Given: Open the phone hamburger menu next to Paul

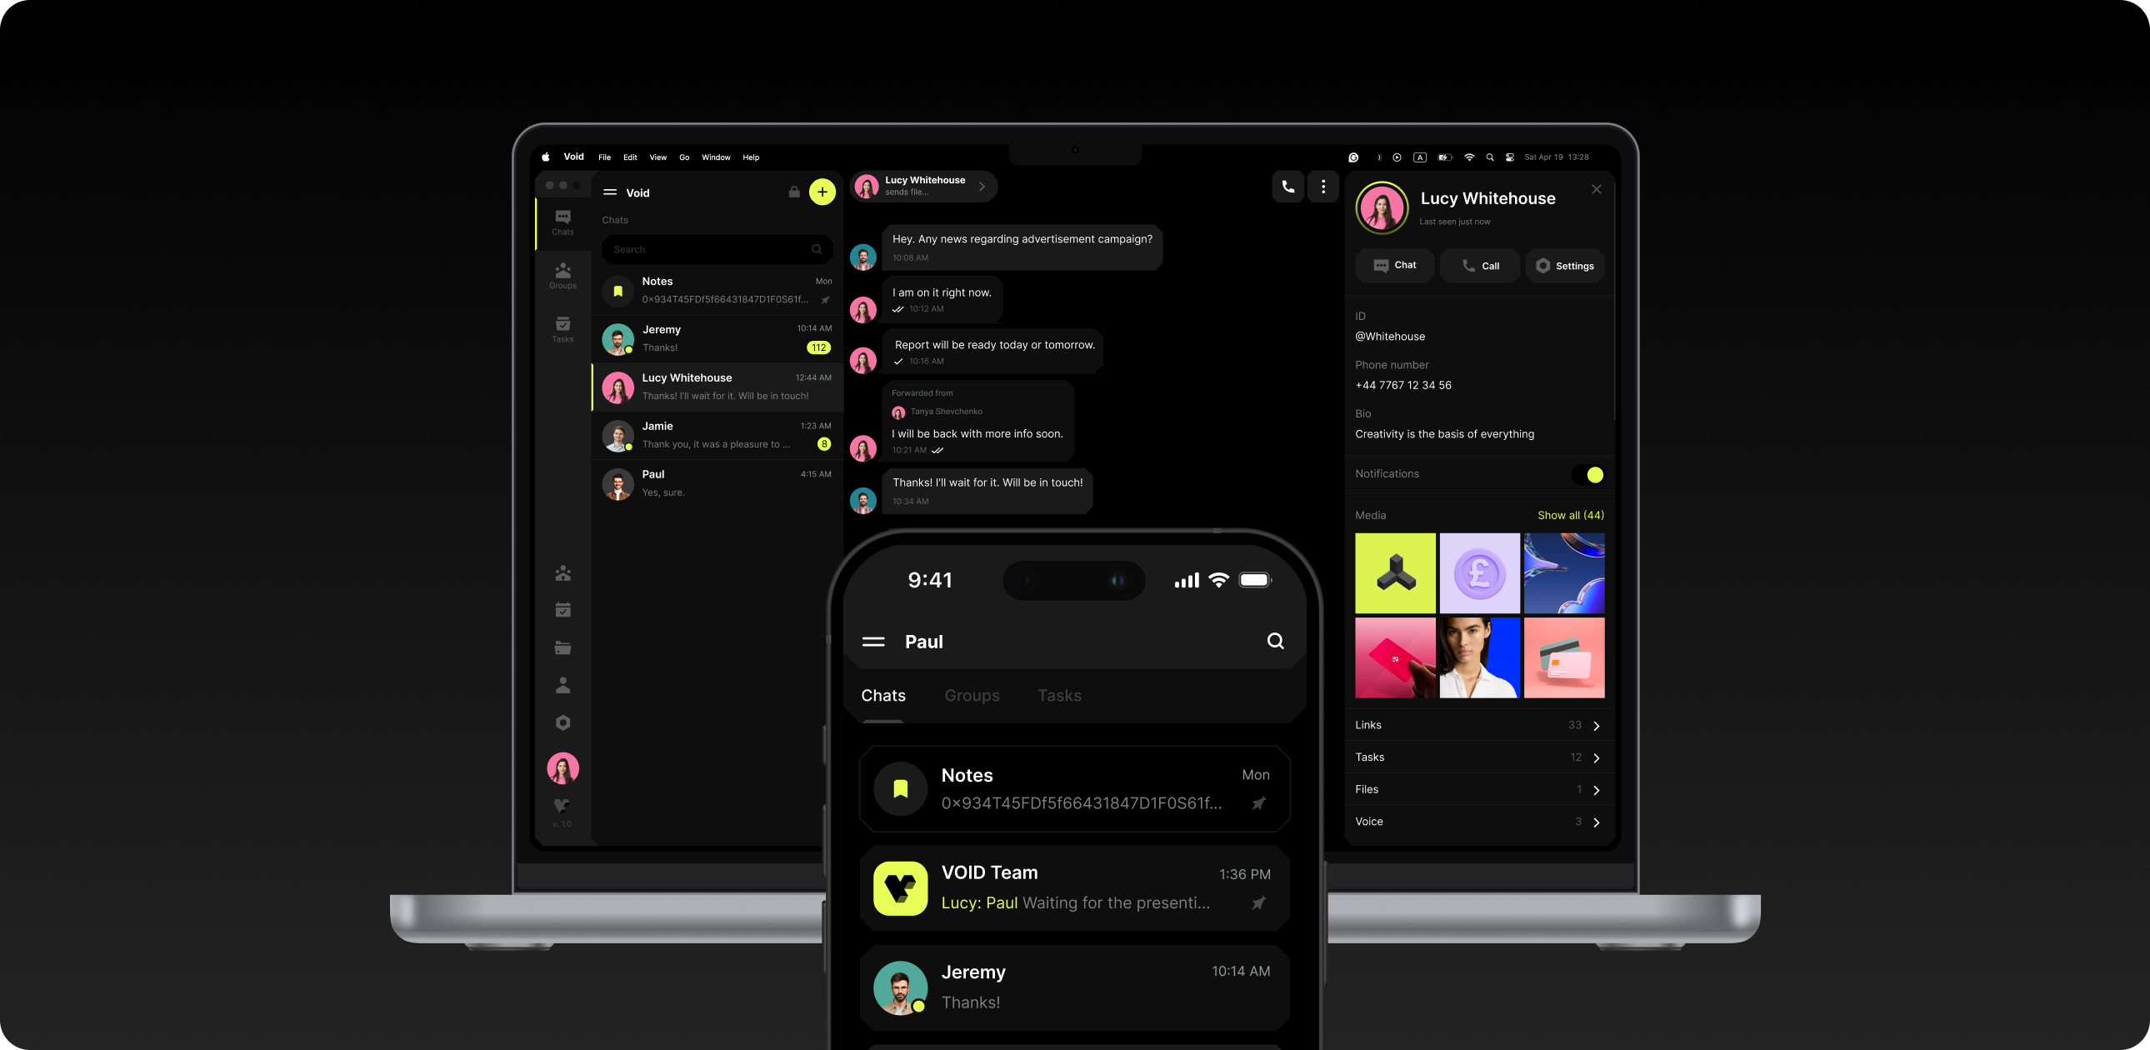Looking at the screenshot, I should pyautogui.click(x=873, y=641).
